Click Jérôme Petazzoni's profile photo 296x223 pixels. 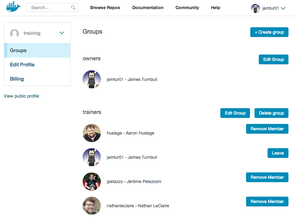tap(92, 181)
